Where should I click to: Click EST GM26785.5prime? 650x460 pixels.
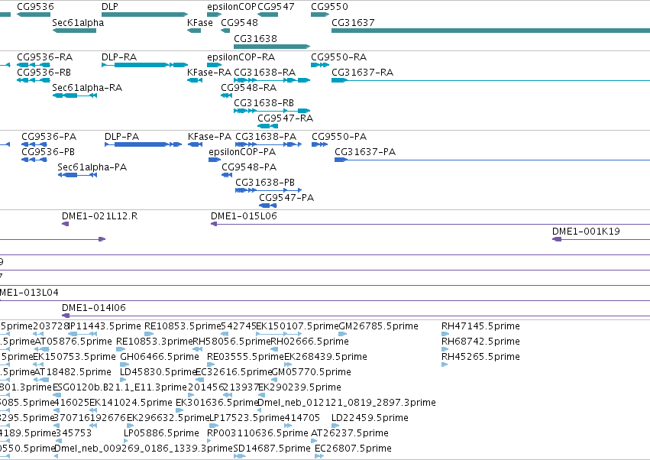(379, 326)
